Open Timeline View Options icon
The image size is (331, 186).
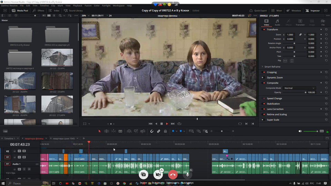pos(5,131)
